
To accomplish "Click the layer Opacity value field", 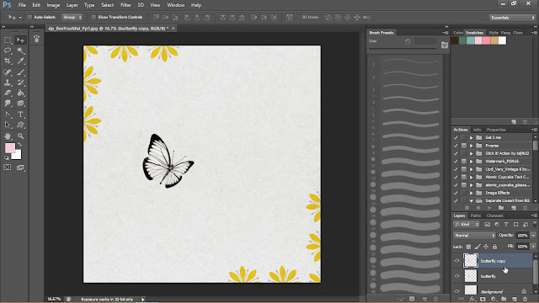I will (522, 236).
